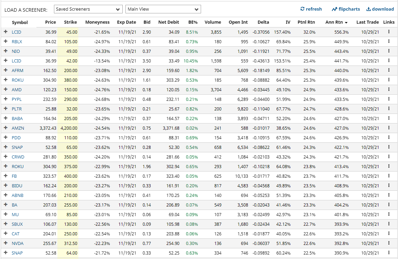Open the NIO symbol link

tap(16, 51)
